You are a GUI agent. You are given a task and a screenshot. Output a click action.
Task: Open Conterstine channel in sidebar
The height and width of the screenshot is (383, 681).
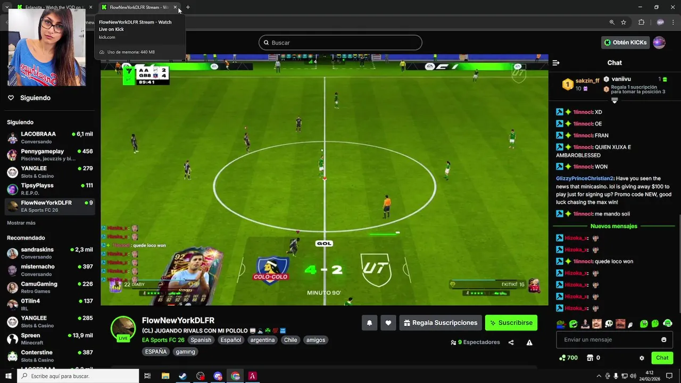pos(50,356)
